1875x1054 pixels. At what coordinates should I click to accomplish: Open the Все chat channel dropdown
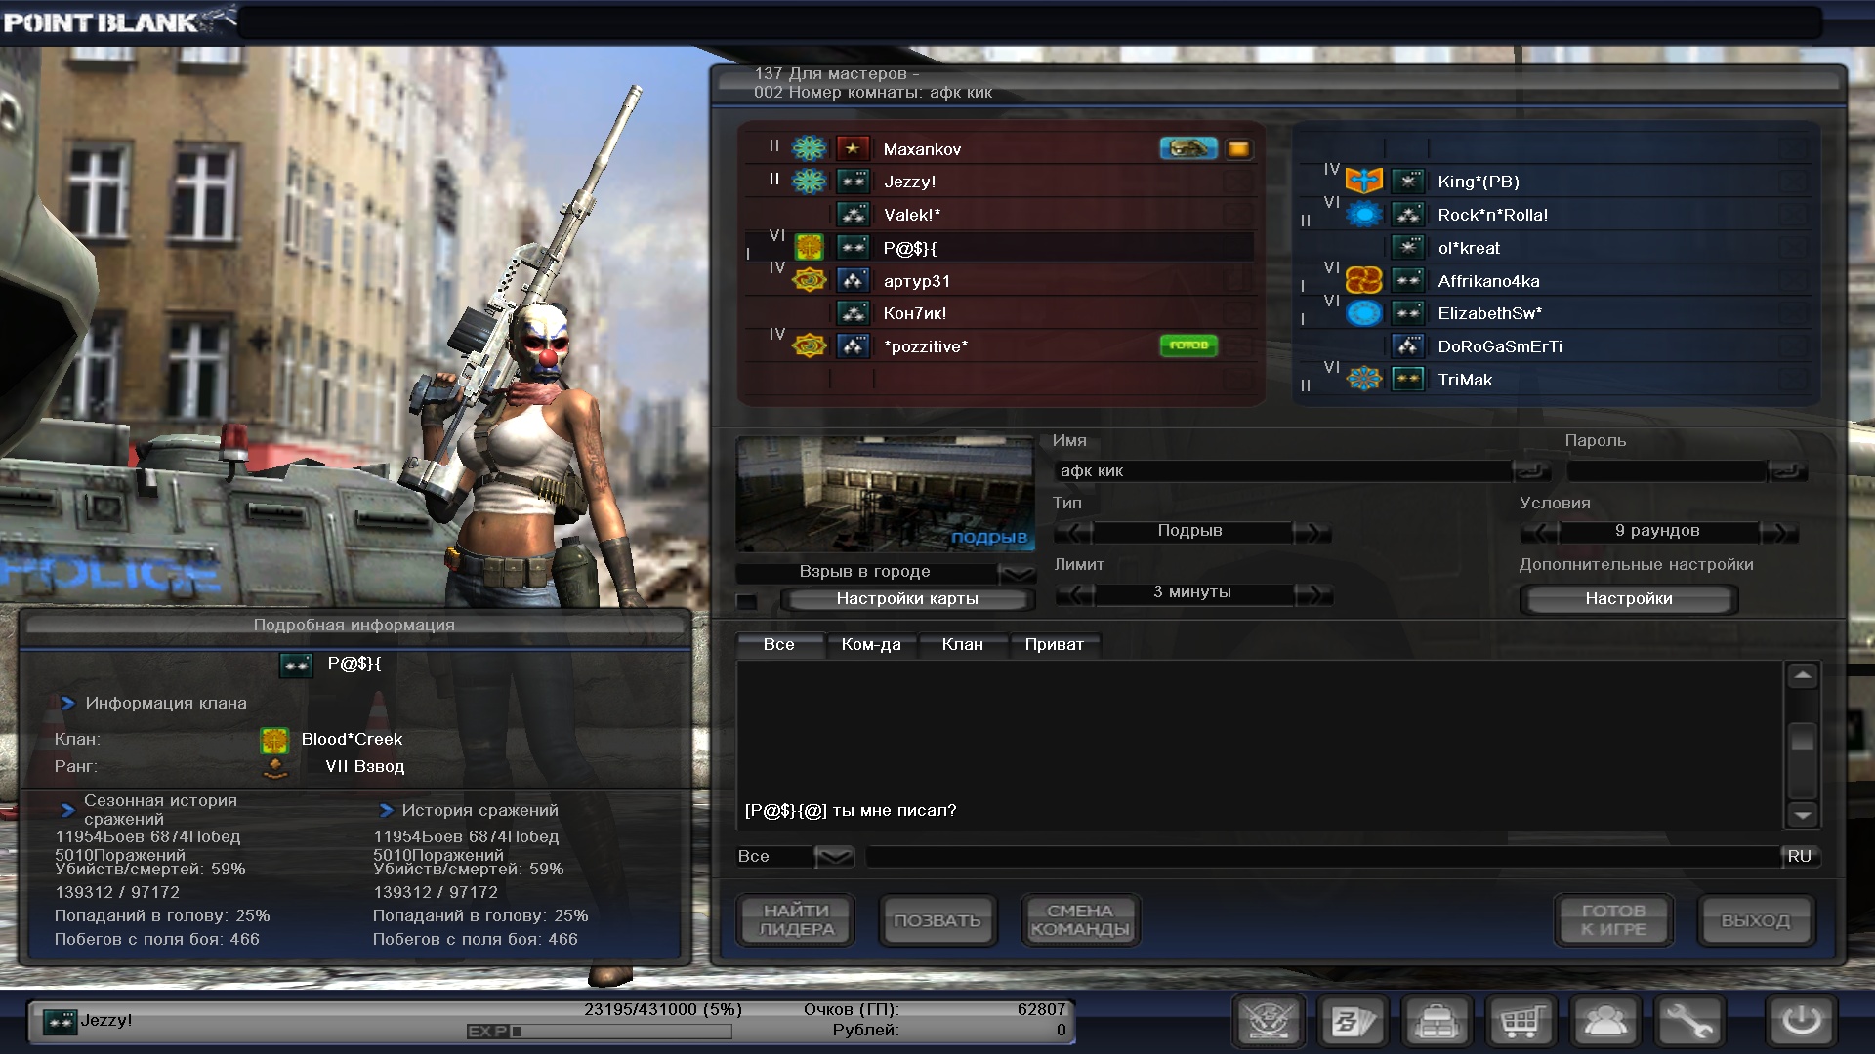pos(834,857)
